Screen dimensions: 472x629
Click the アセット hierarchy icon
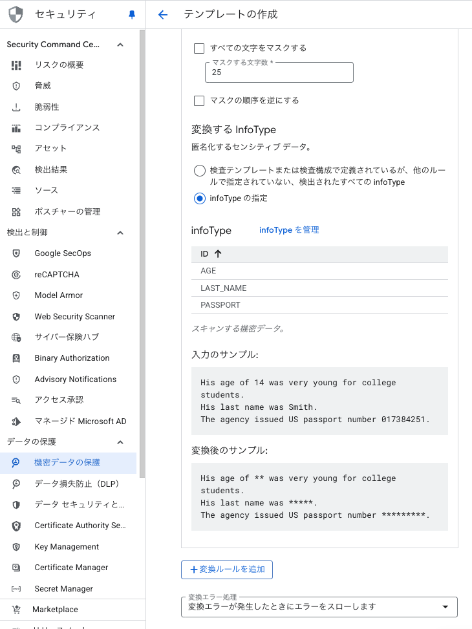(x=16, y=149)
